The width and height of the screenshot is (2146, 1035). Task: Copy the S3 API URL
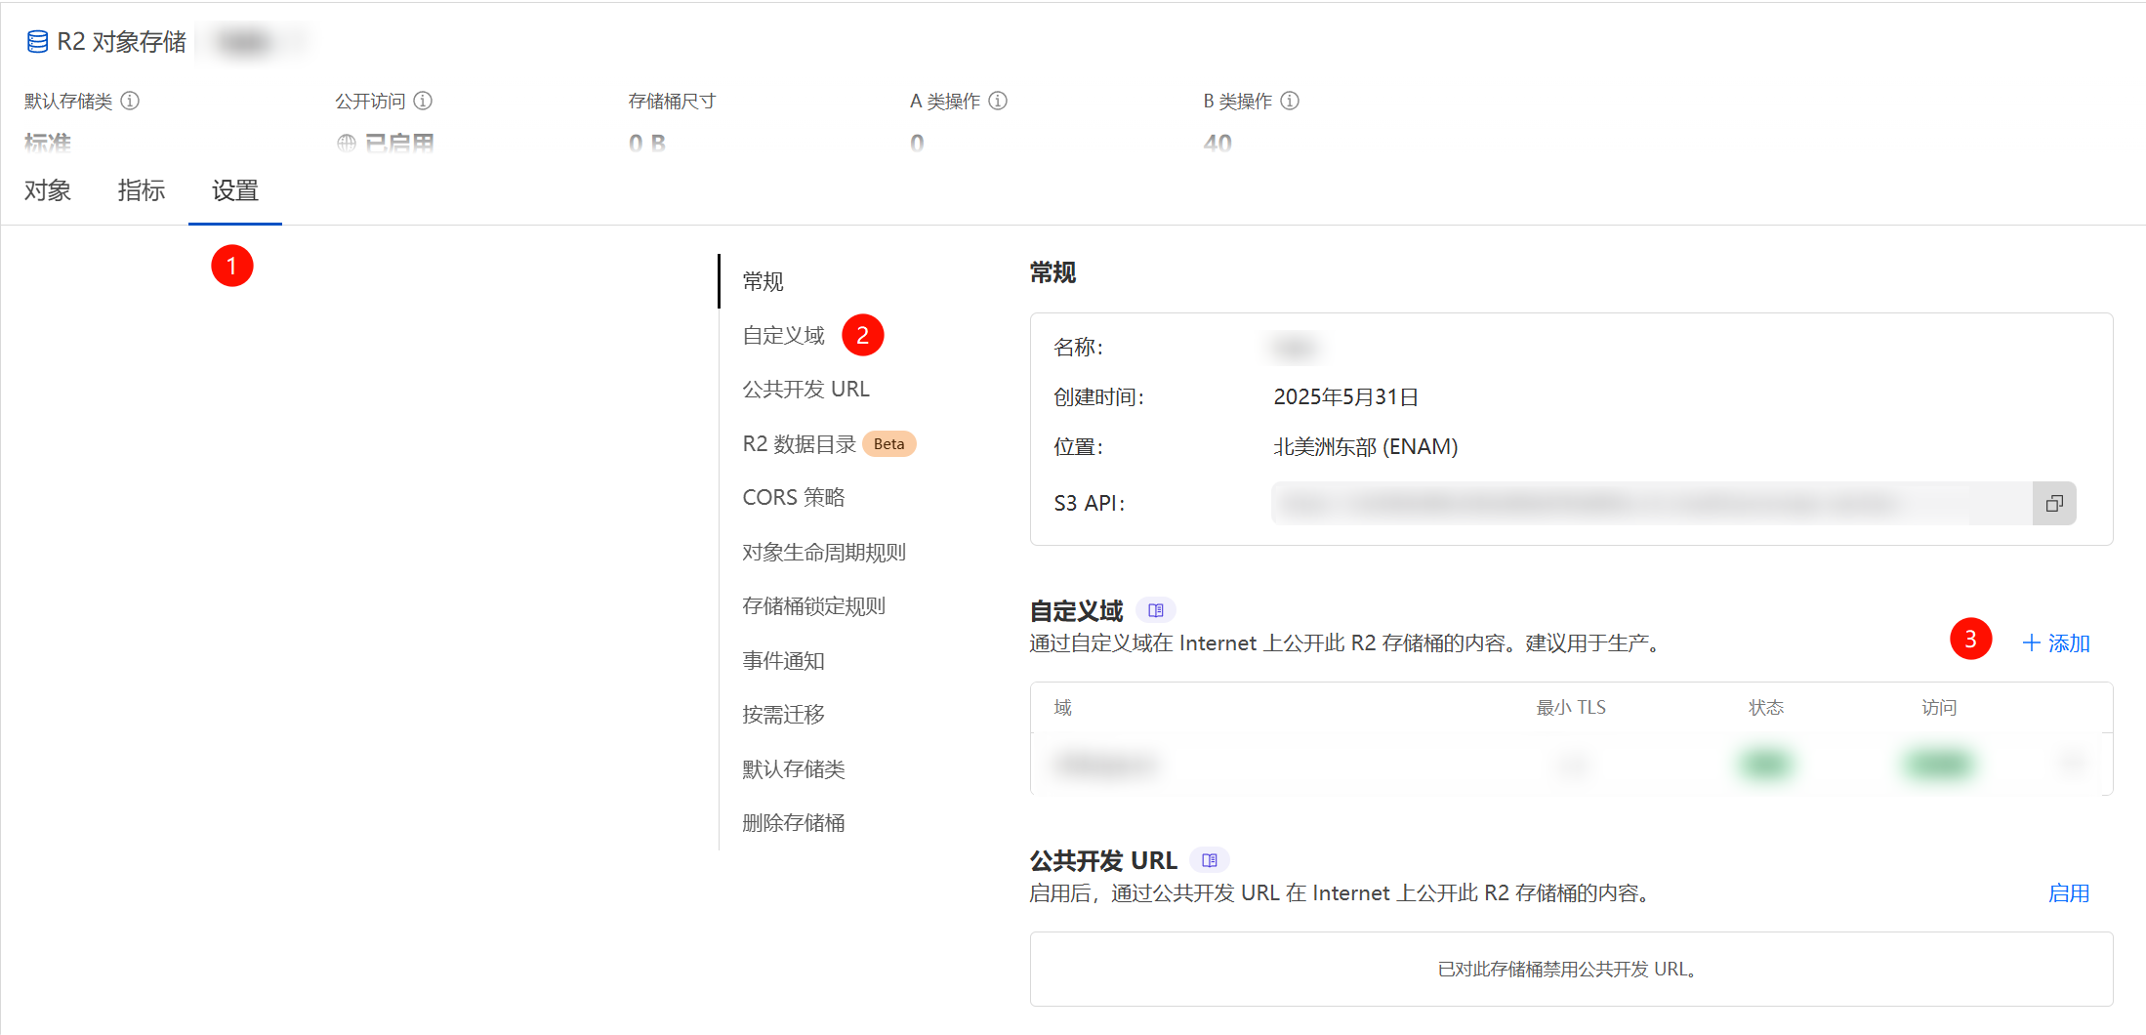(x=2054, y=503)
